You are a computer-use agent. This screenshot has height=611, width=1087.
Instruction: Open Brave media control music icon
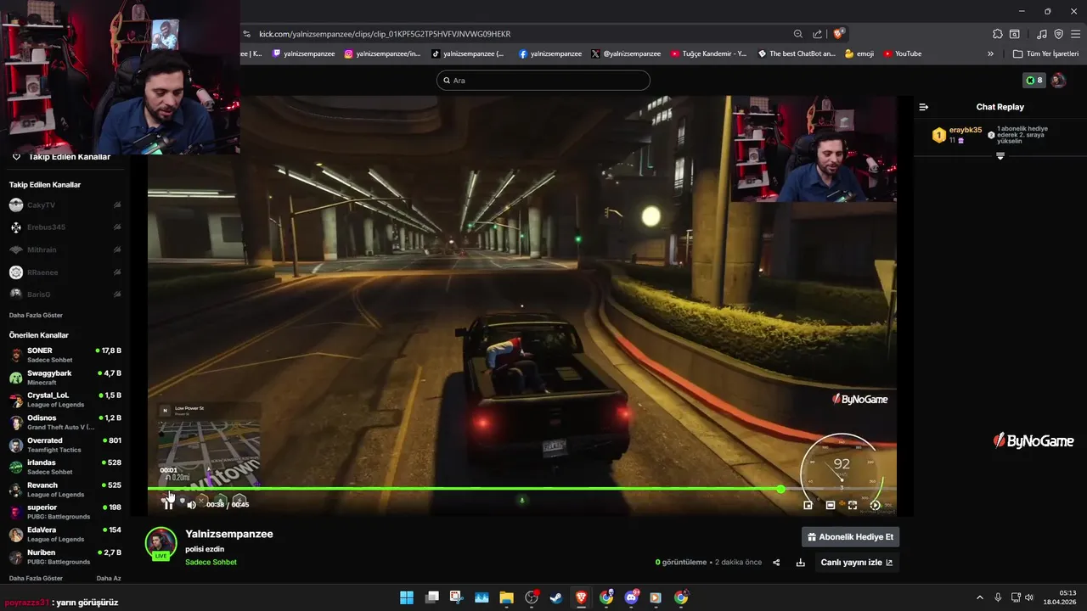[x=1042, y=34]
